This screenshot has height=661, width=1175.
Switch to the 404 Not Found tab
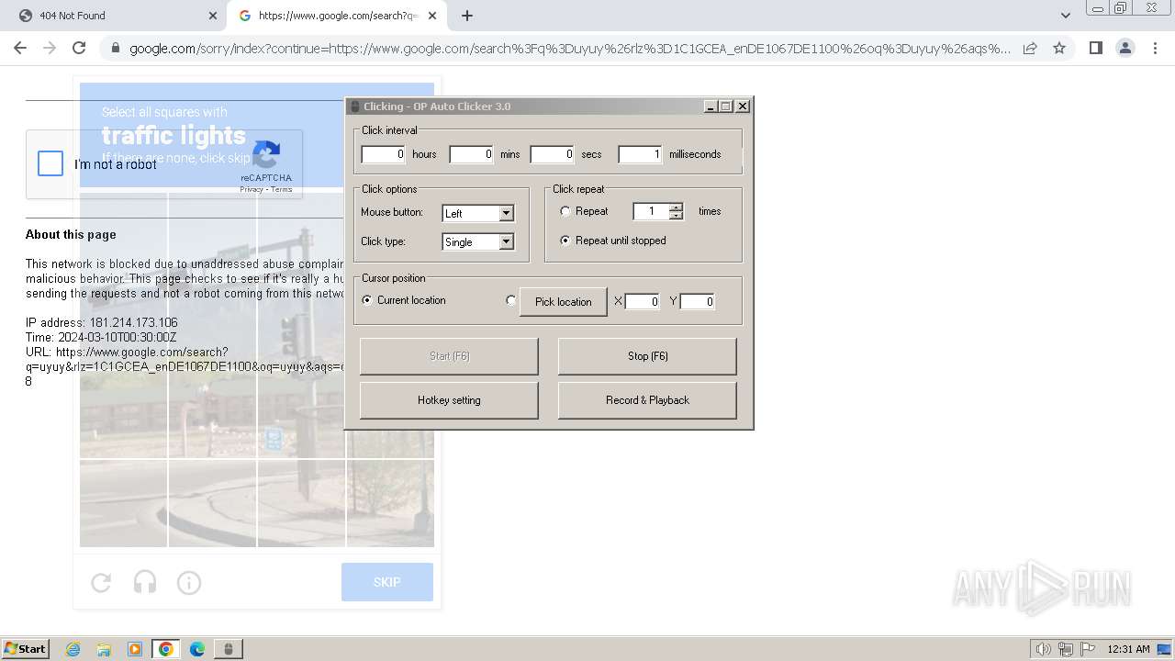[119, 16]
